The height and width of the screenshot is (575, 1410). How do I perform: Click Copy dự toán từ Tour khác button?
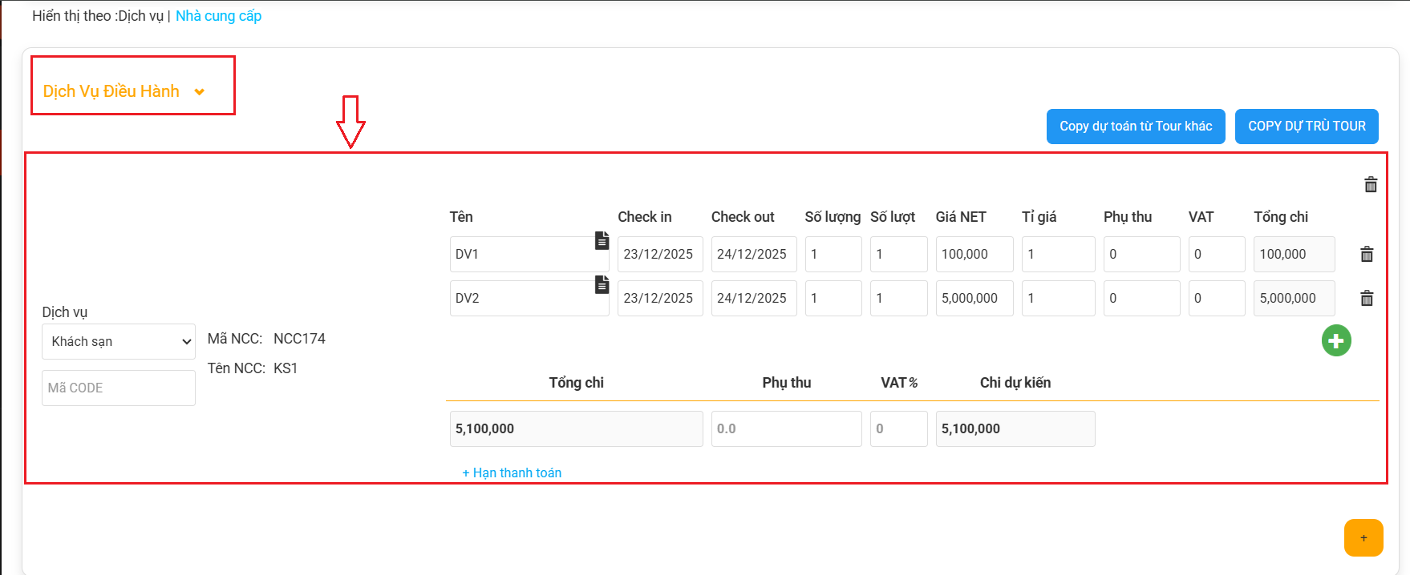coord(1135,127)
